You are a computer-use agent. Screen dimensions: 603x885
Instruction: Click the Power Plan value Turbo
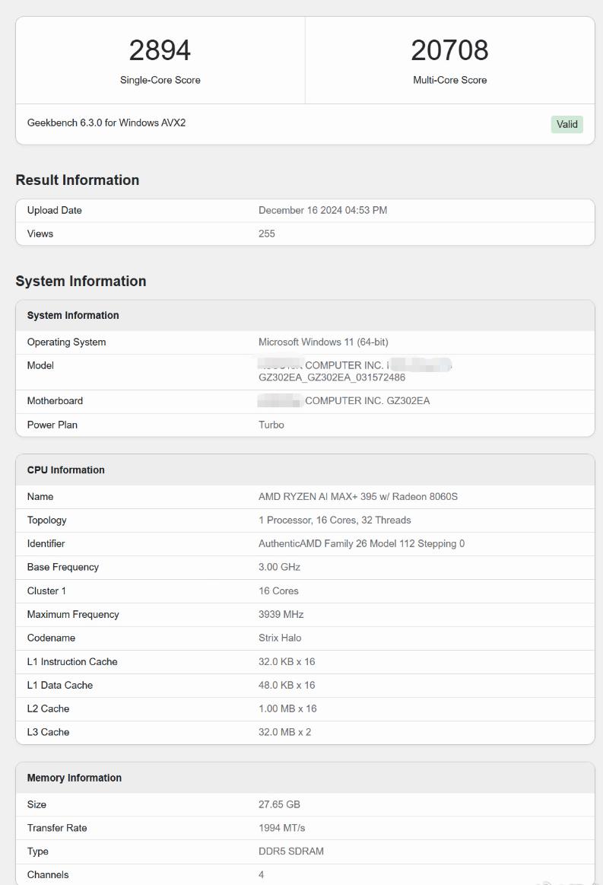(x=271, y=425)
